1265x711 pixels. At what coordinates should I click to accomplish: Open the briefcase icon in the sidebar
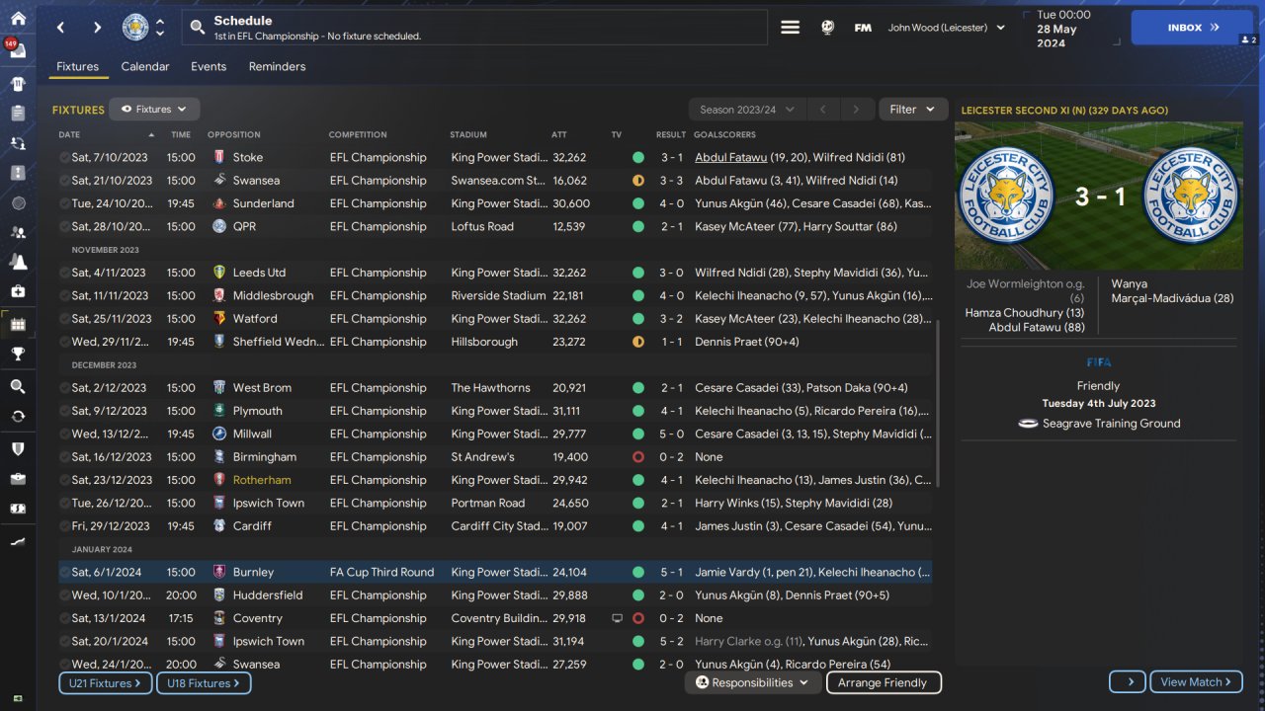(18, 478)
